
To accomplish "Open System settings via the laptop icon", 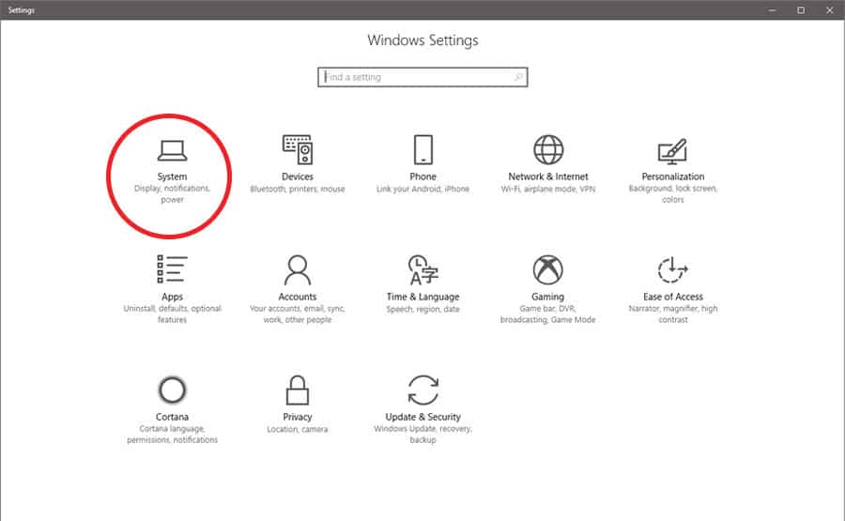I will click(x=172, y=150).
